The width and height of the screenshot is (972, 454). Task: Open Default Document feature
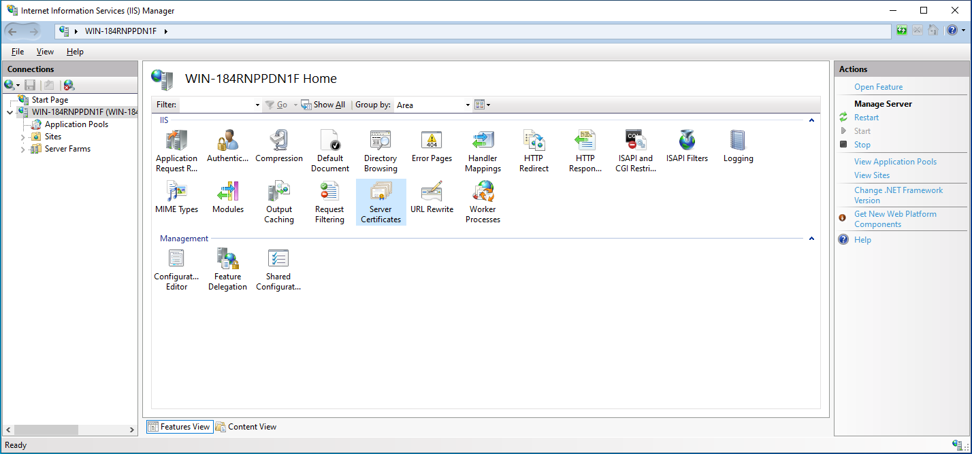coord(330,151)
